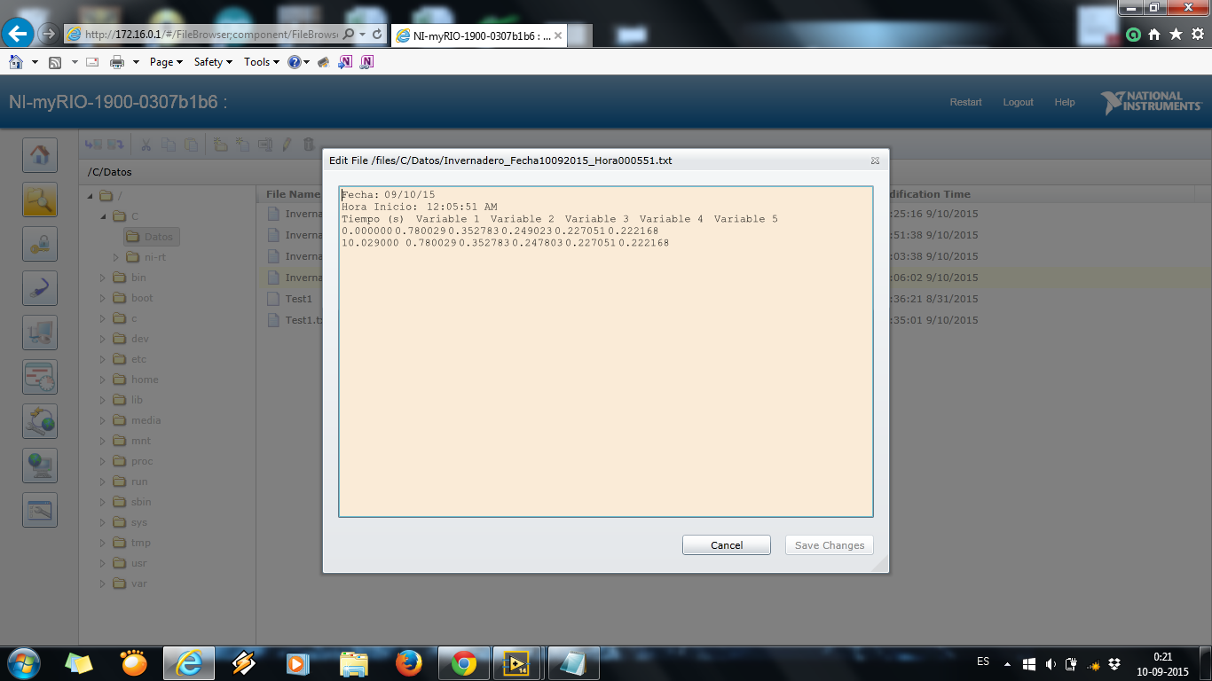Collapse the C folder in tree
Screen dimensions: 1212x681
pos(103,216)
